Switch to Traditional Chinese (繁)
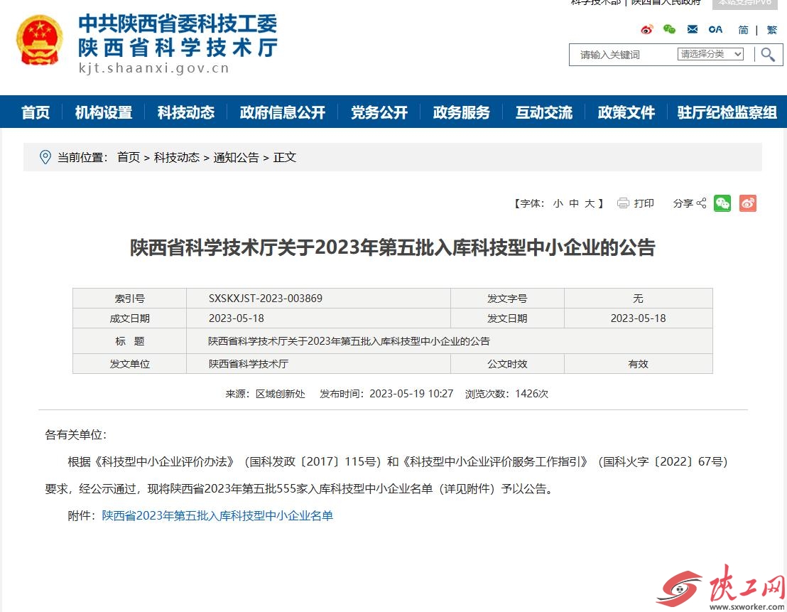The width and height of the screenshot is (787, 612). point(772,30)
